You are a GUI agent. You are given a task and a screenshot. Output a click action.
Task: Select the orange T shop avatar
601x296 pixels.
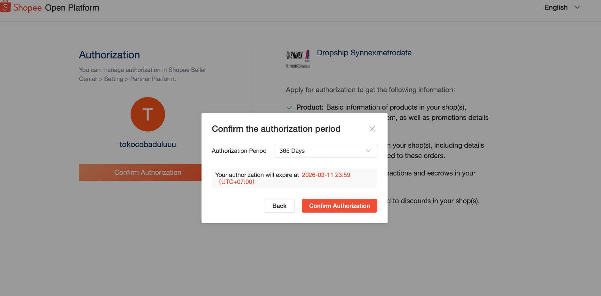(148, 114)
